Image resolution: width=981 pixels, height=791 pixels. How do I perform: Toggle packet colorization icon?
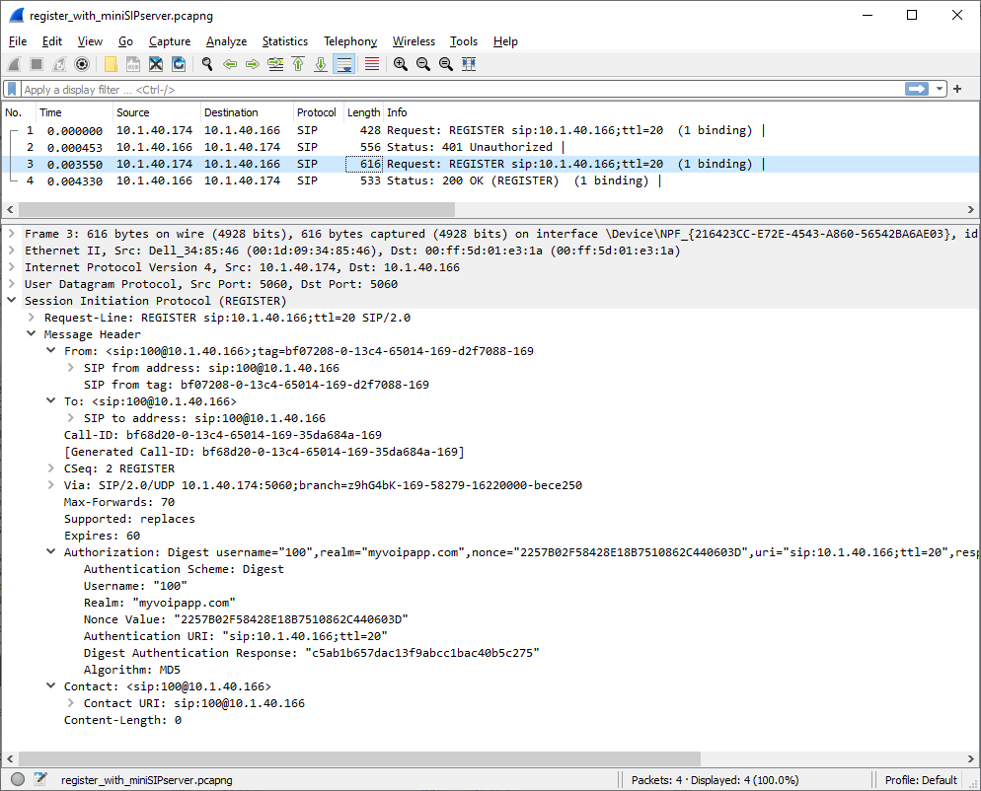[x=372, y=64]
